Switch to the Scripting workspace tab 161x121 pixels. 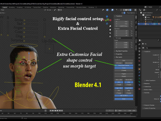(91, 7)
